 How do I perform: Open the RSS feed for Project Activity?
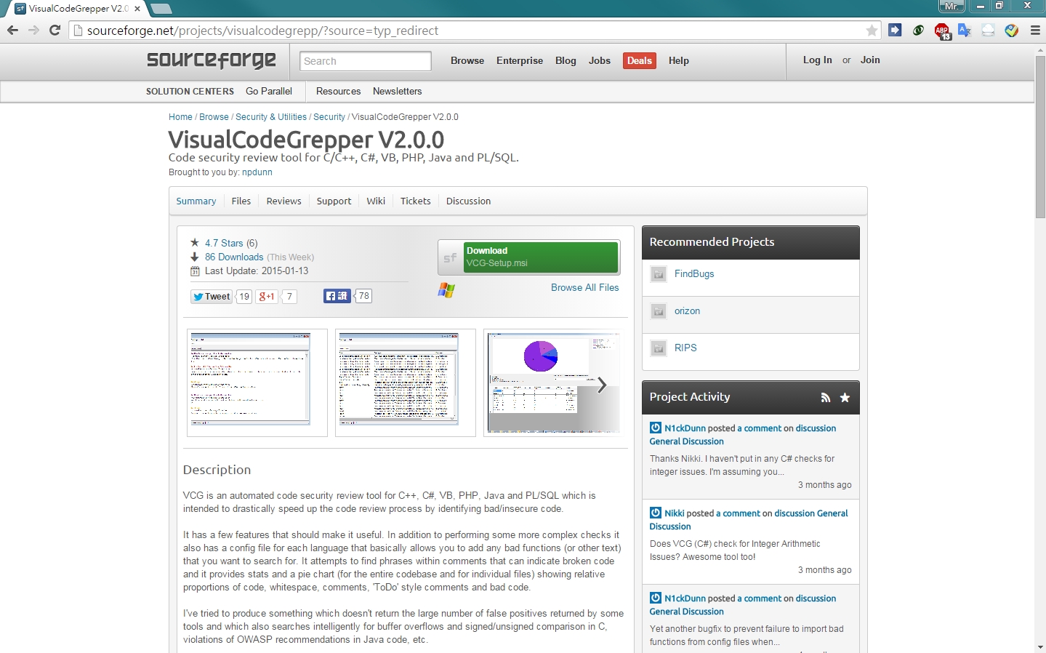click(x=826, y=398)
